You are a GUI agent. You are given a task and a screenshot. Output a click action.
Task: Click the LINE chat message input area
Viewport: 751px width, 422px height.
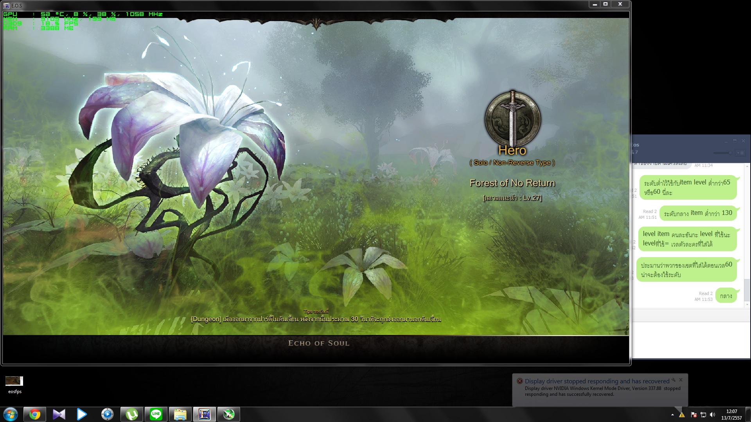[690, 339]
